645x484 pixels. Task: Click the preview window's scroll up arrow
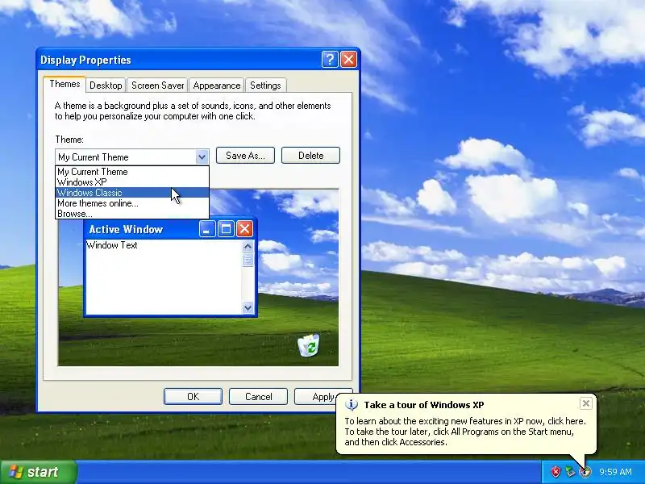coord(248,247)
